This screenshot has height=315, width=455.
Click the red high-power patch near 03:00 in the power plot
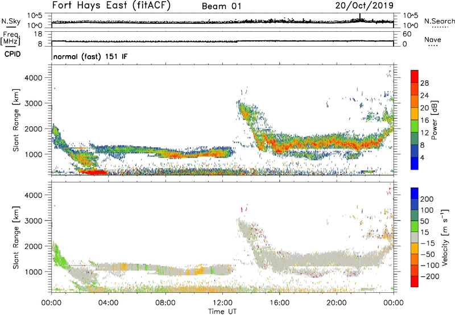coord(93,172)
